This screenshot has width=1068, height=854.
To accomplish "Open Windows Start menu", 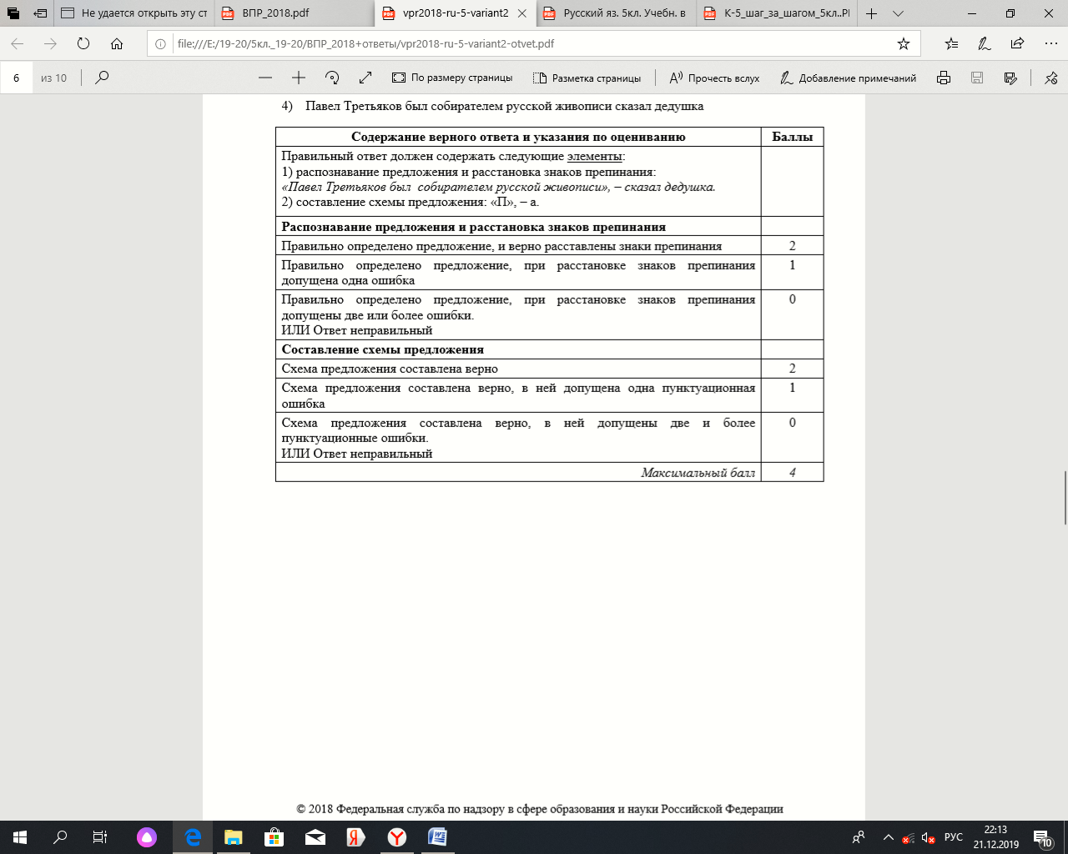I will [x=20, y=837].
